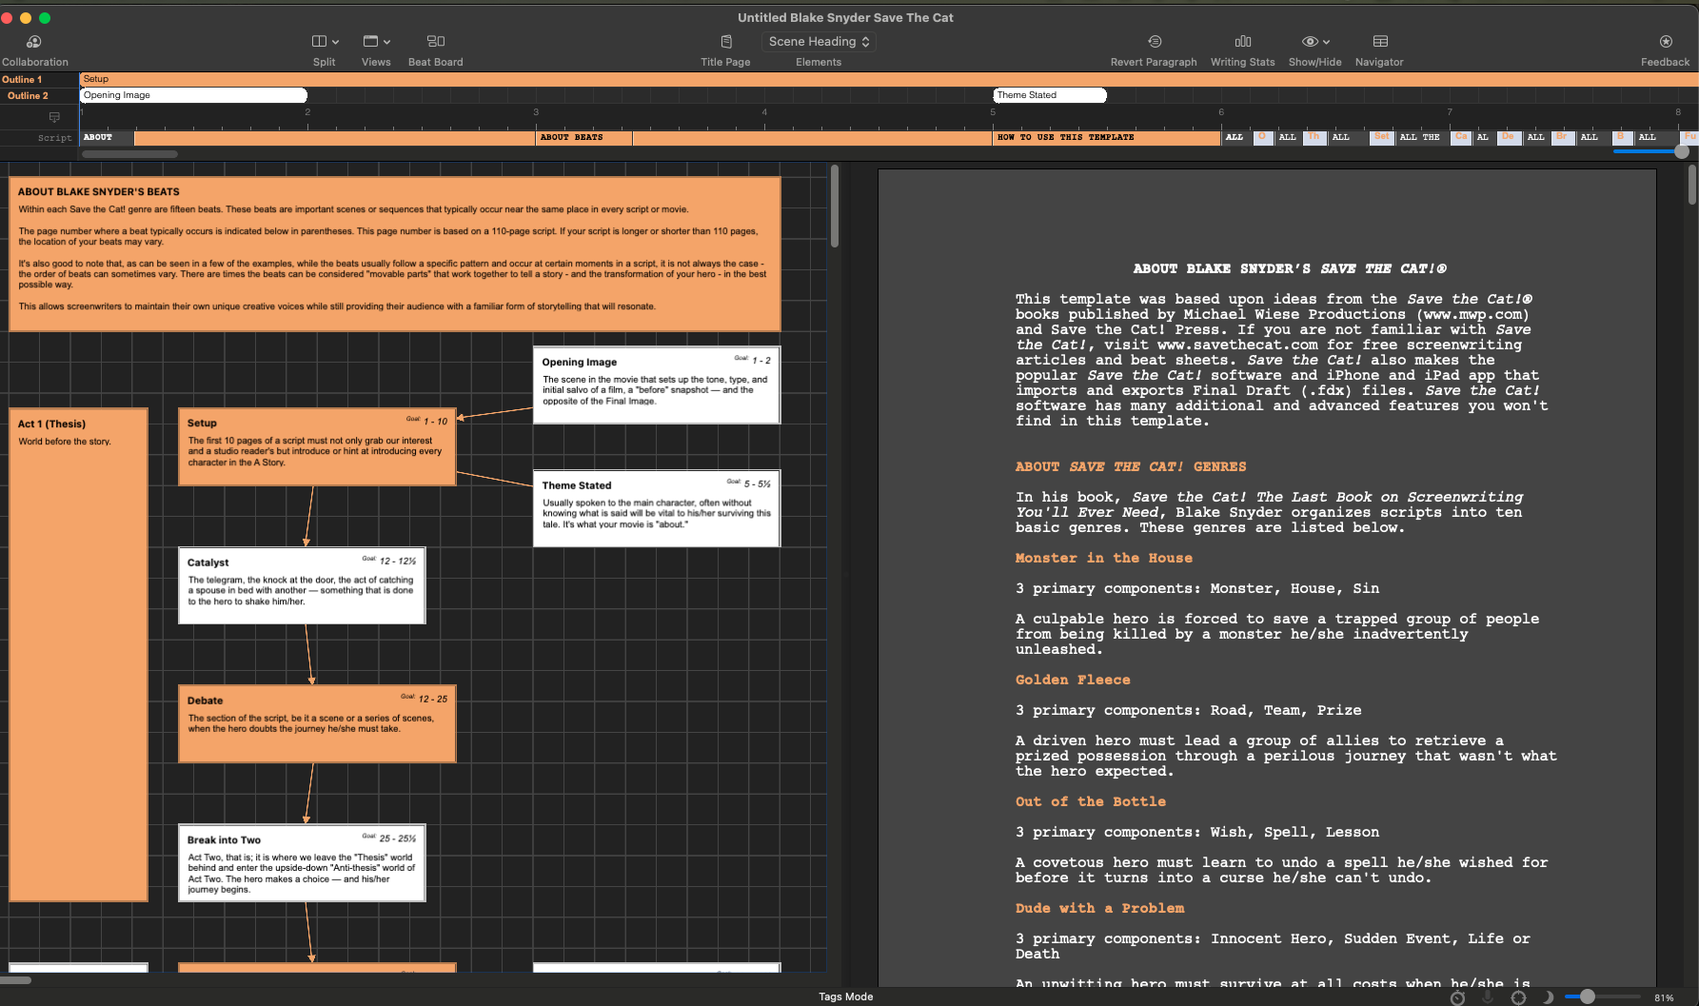The image size is (1699, 1006).
Task: Click the Beat Board horizontal scrollbar
Action: click(x=15, y=979)
